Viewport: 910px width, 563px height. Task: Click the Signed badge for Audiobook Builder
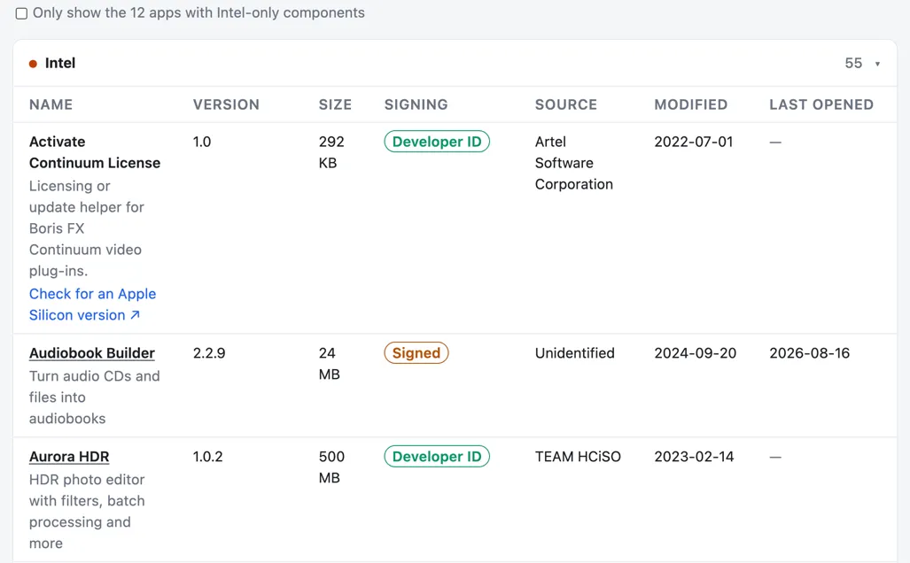point(416,353)
